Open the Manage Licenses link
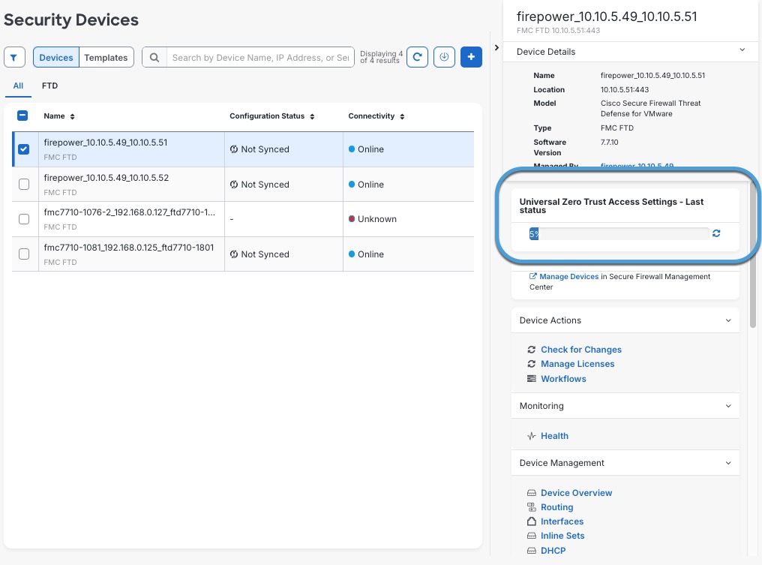The width and height of the screenshot is (762, 565). (x=577, y=364)
